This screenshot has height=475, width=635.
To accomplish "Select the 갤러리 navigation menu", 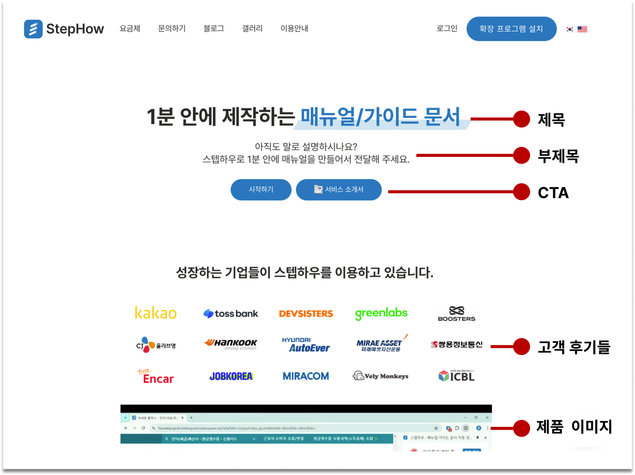I will [252, 29].
